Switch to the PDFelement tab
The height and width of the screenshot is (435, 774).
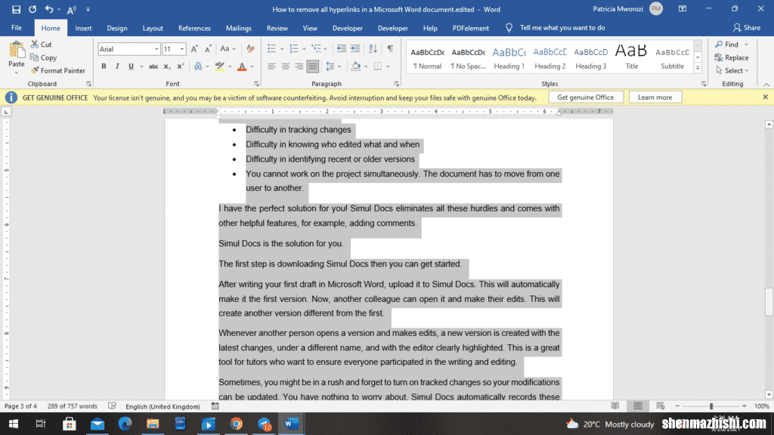click(x=470, y=28)
